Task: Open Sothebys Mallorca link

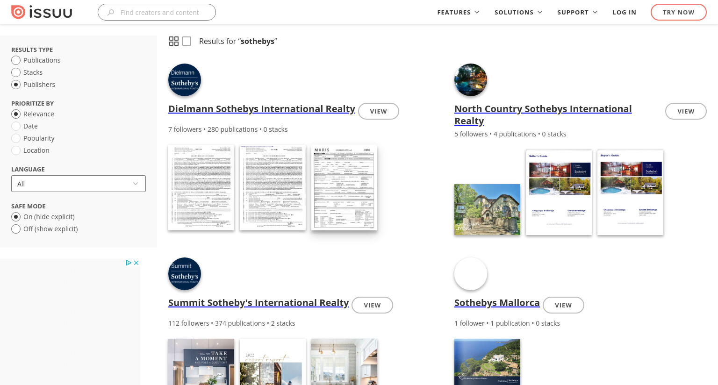Action: coord(497,303)
